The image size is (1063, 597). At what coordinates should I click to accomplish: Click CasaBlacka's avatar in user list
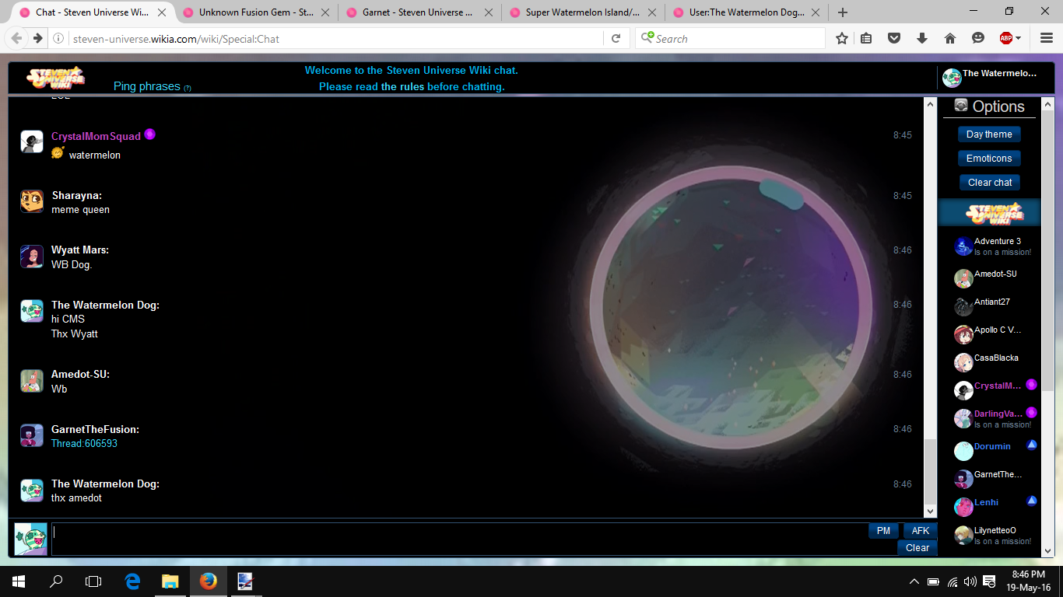click(x=963, y=362)
